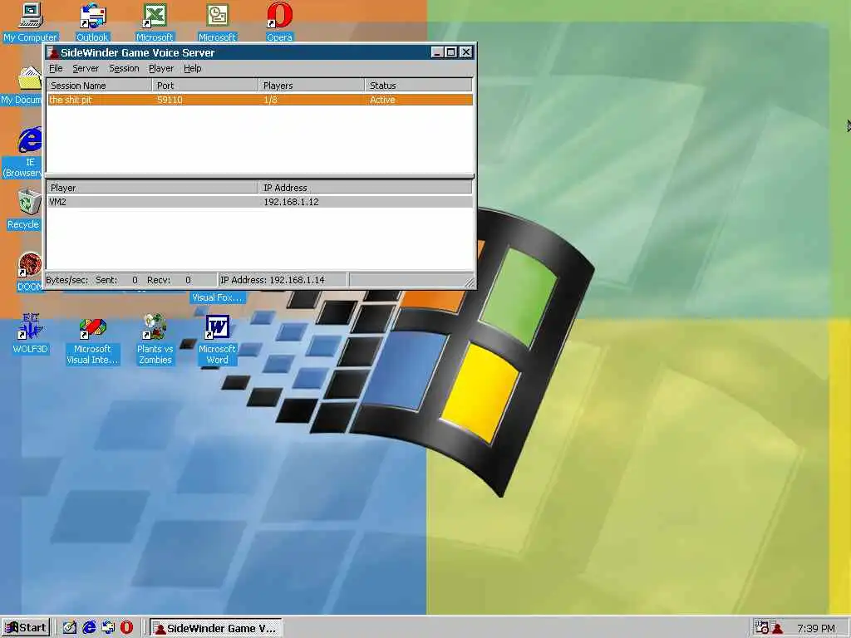
Task: Open the Player menu
Action: (x=161, y=68)
